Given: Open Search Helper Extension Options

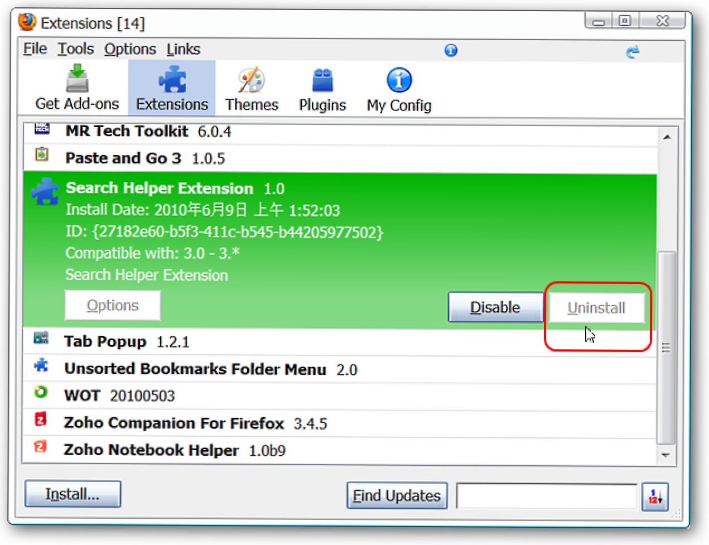Looking at the screenshot, I should point(113,306).
